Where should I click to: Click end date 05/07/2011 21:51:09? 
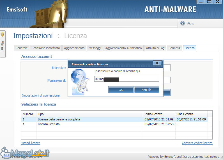click(191, 119)
